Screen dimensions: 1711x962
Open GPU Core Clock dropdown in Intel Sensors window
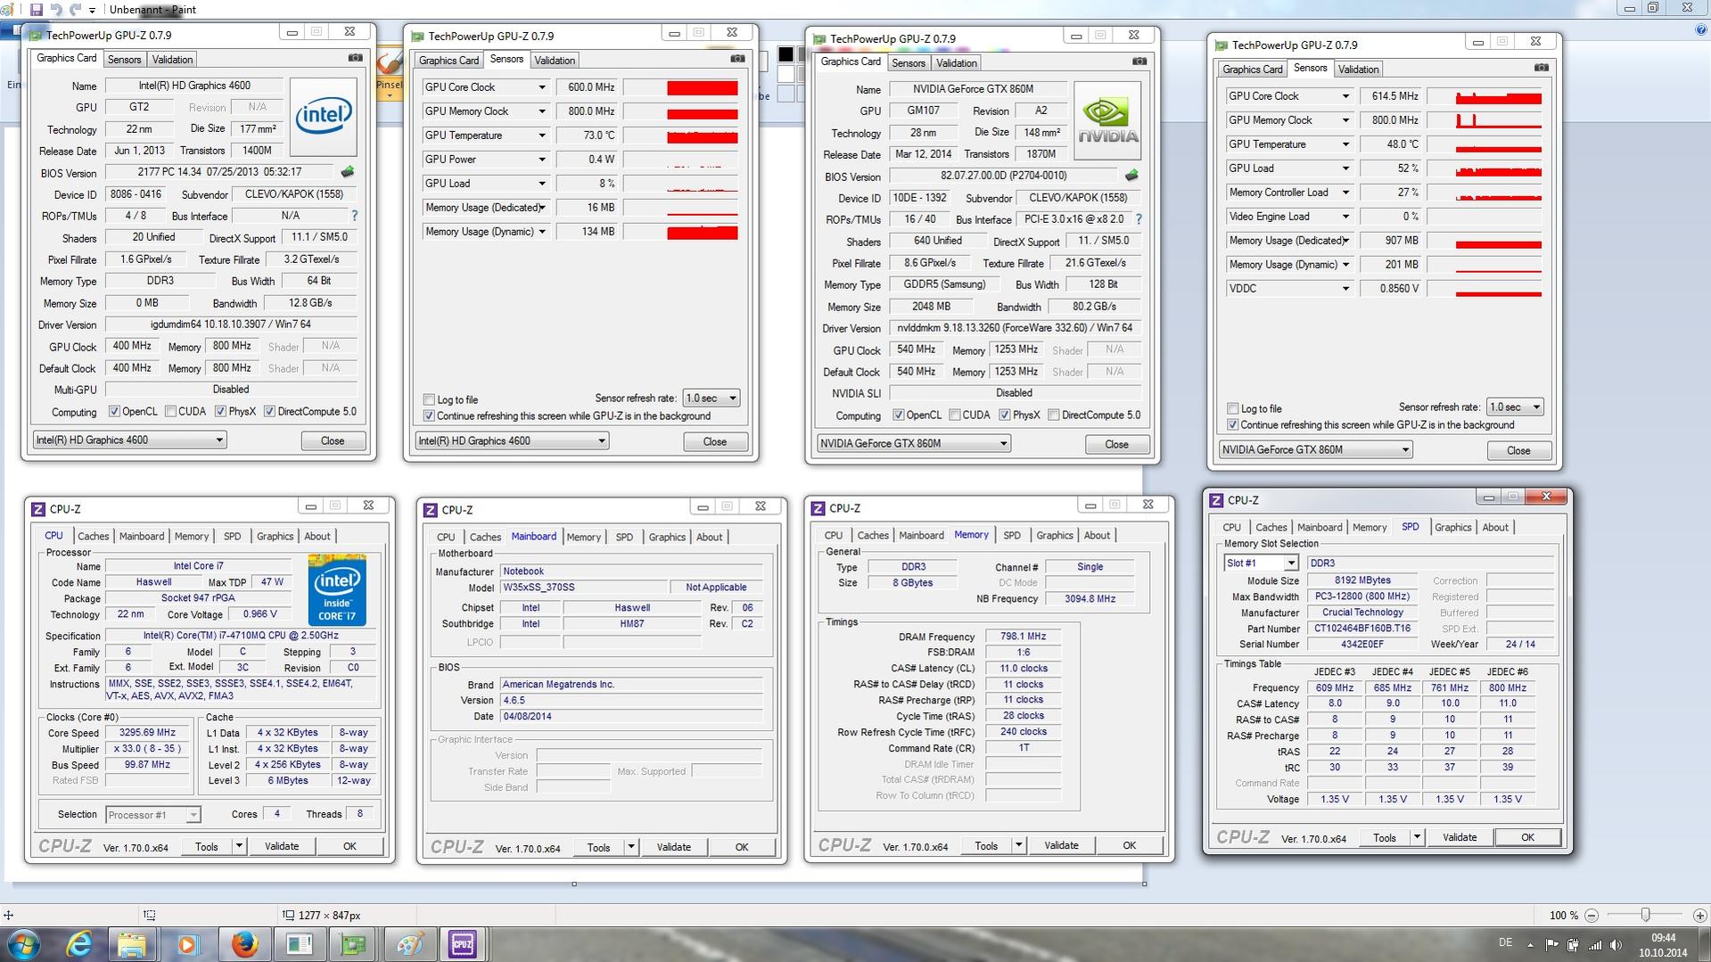pyautogui.click(x=541, y=87)
